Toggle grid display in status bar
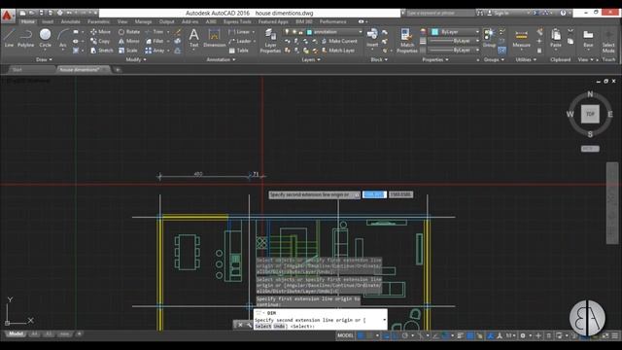 pyautogui.click(x=361, y=335)
